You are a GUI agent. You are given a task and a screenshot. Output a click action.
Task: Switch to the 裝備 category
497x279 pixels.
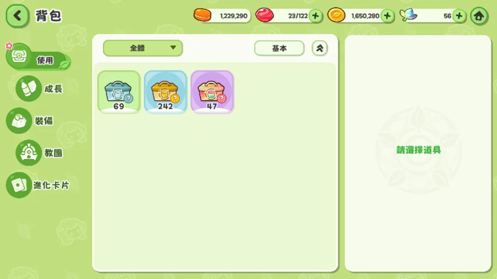coord(30,121)
